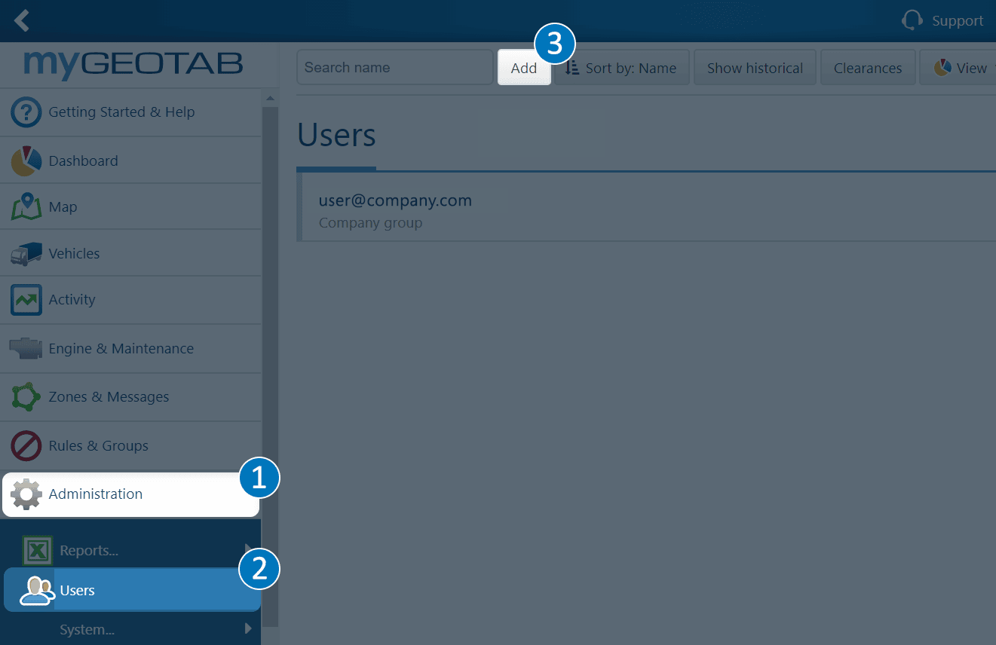This screenshot has width=996, height=645.
Task: Click the Vehicles truck icon
Action: [26, 254]
